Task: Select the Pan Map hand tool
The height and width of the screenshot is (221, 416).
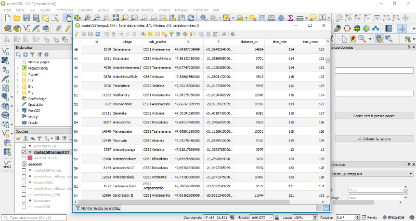Action: pyautogui.click(x=69, y=18)
